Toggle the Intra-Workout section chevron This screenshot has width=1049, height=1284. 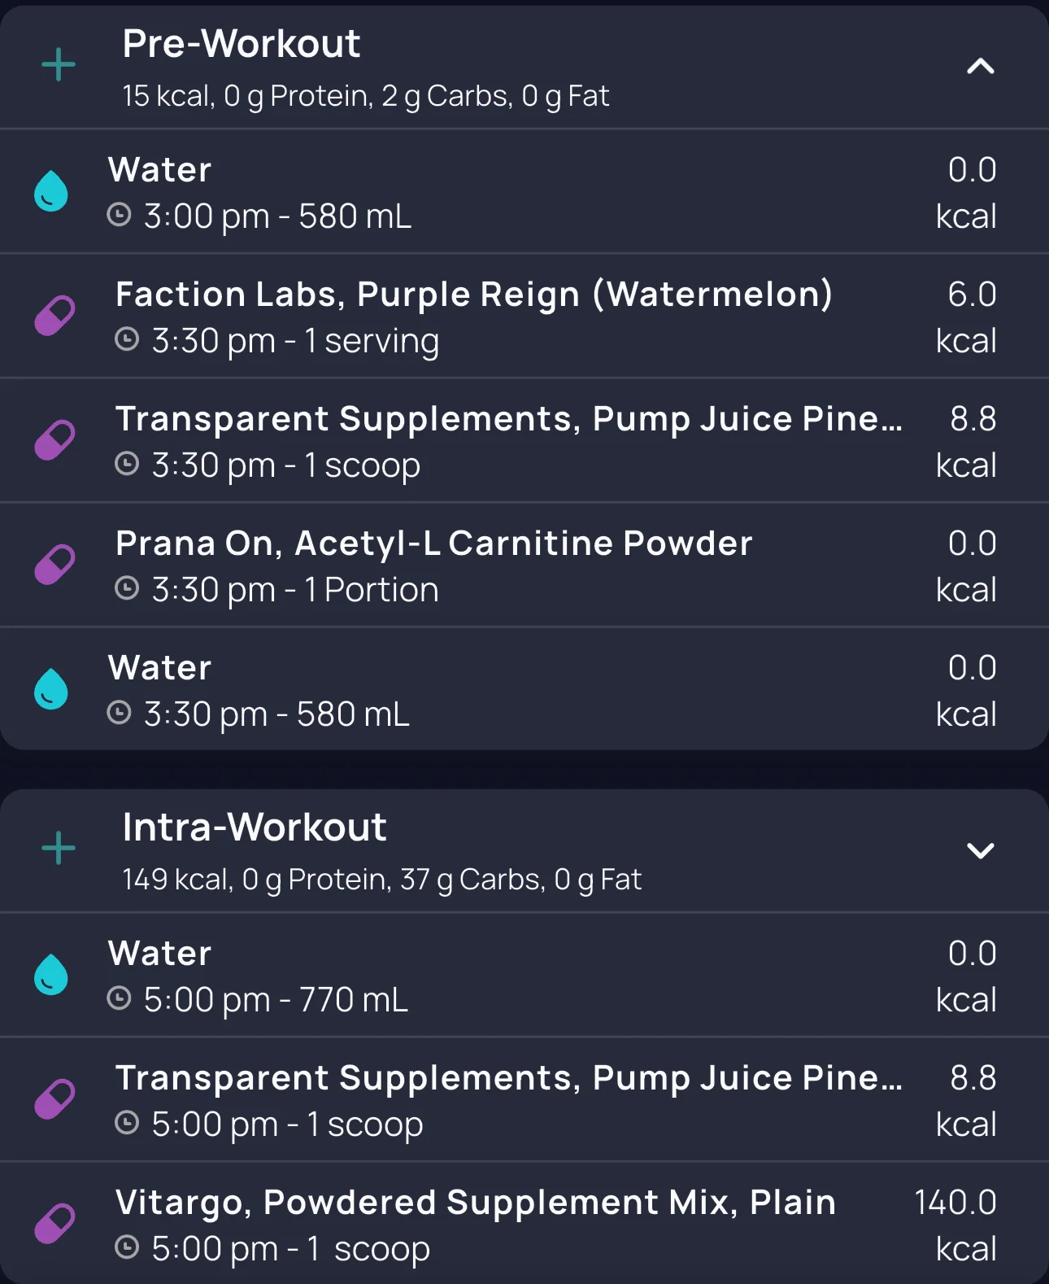click(x=981, y=850)
